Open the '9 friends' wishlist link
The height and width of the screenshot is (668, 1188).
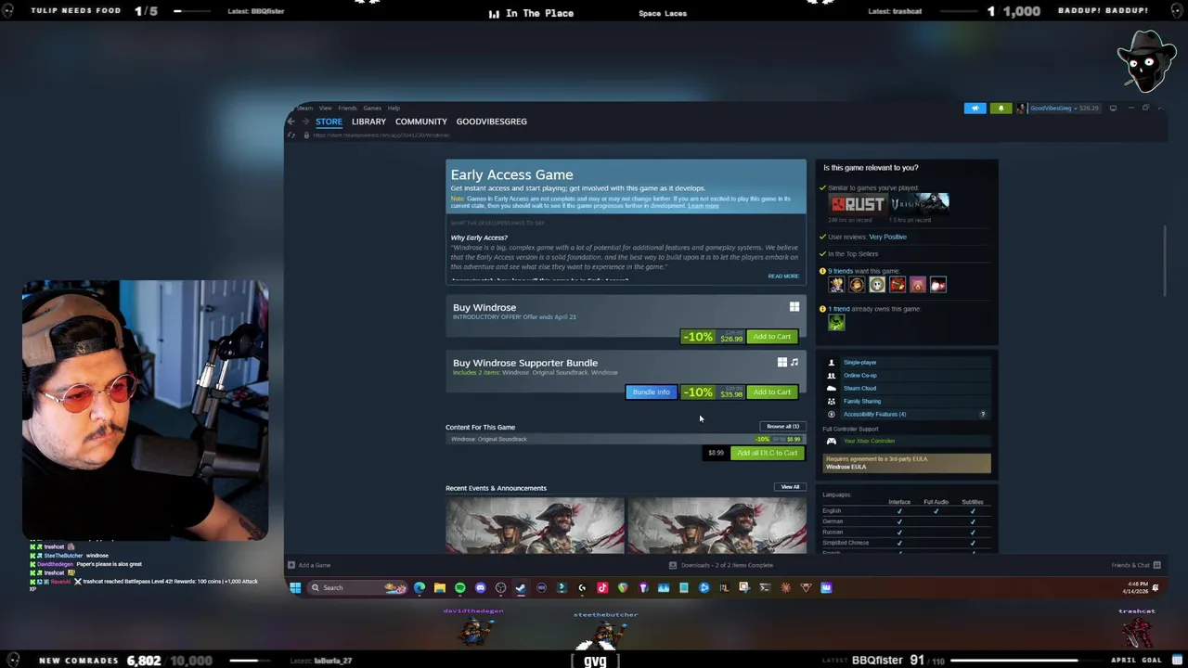842,271
